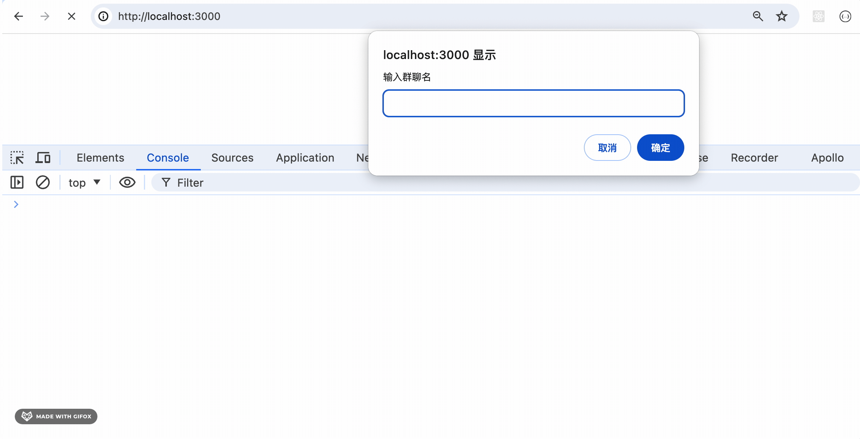Stop page loading with X button

pyautogui.click(x=72, y=16)
